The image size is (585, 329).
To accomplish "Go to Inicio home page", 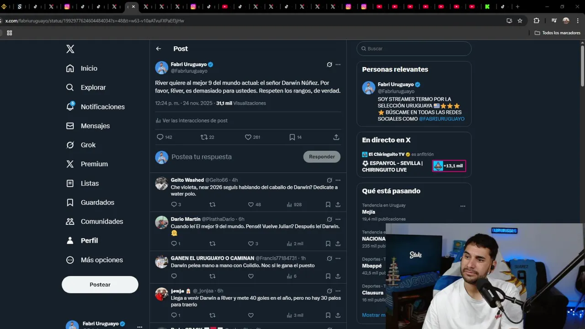I will coord(82,68).
